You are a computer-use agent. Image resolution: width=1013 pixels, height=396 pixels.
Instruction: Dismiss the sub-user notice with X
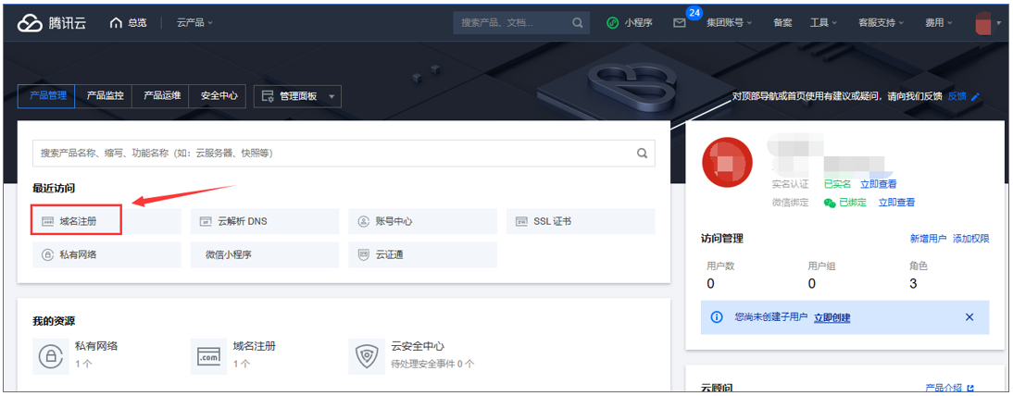tap(969, 317)
